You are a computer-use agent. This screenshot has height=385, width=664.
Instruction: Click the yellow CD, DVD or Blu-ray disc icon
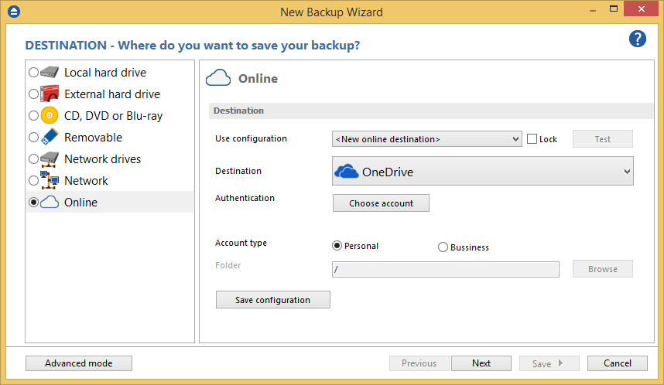tap(50, 115)
